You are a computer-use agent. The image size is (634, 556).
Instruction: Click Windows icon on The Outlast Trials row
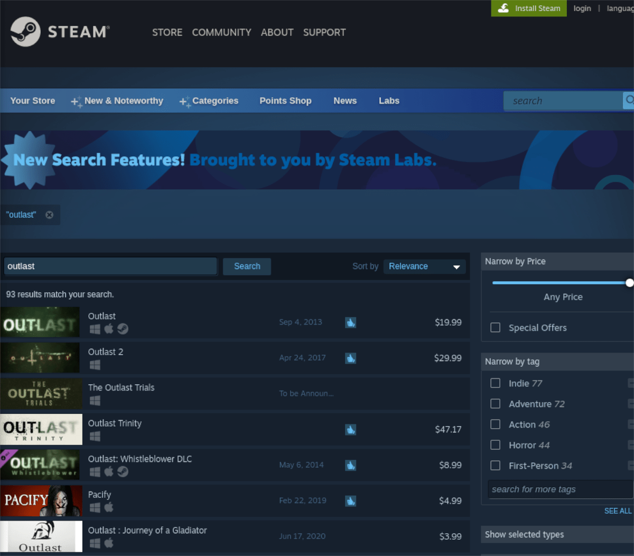point(95,401)
